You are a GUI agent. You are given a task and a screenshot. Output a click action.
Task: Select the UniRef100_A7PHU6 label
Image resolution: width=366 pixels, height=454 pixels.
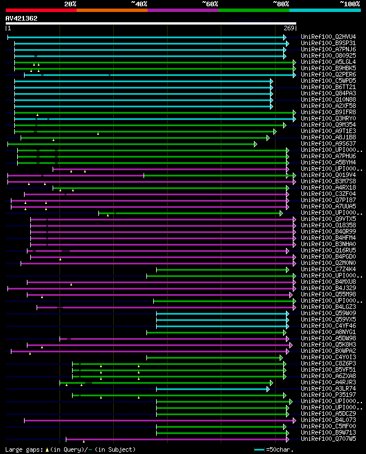(x=328, y=156)
